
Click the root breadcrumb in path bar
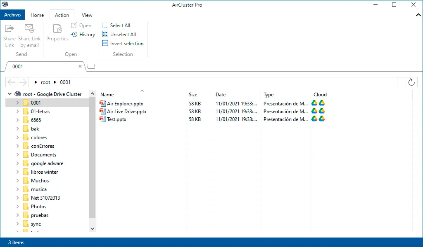pos(45,82)
